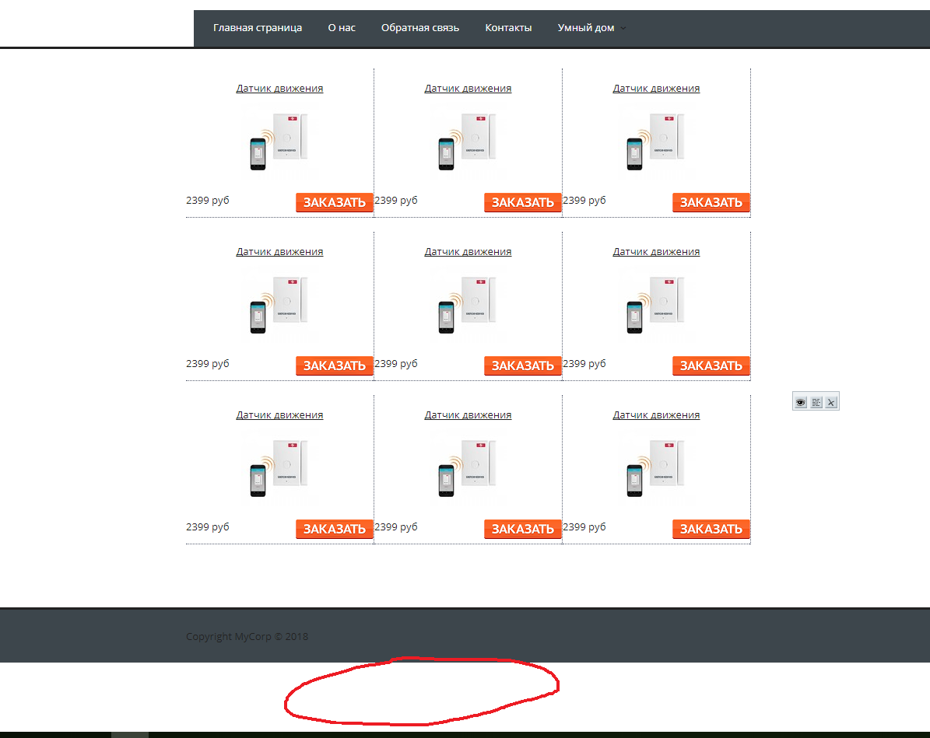
Task: Click the middle-left motion sensor product image
Action: coord(279,305)
